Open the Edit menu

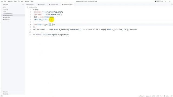5,1
